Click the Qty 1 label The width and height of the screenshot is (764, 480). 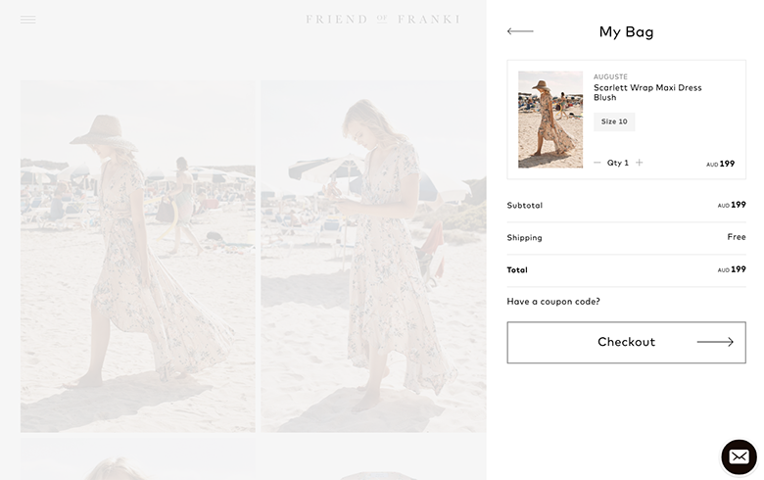pyautogui.click(x=618, y=163)
